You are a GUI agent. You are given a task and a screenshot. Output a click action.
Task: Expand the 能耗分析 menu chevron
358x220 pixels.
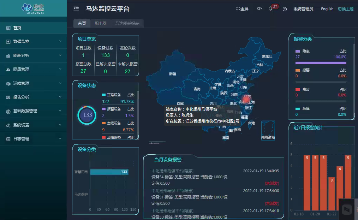60,55
